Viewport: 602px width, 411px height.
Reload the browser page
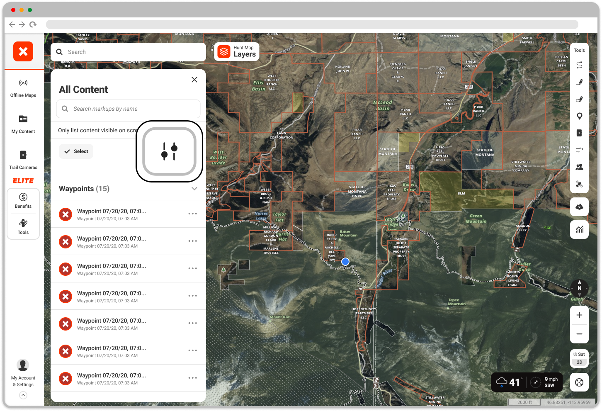click(x=33, y=24)
